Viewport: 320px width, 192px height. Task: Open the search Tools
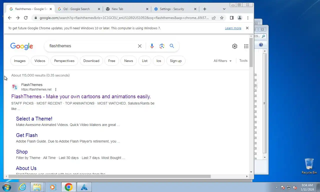[243, 60]
